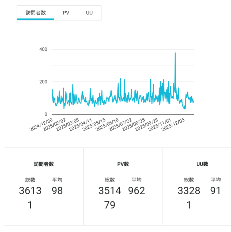Click the UU数 summary card heading
The width and height of the screenshot is (231, 232).
tap(202, 164)
